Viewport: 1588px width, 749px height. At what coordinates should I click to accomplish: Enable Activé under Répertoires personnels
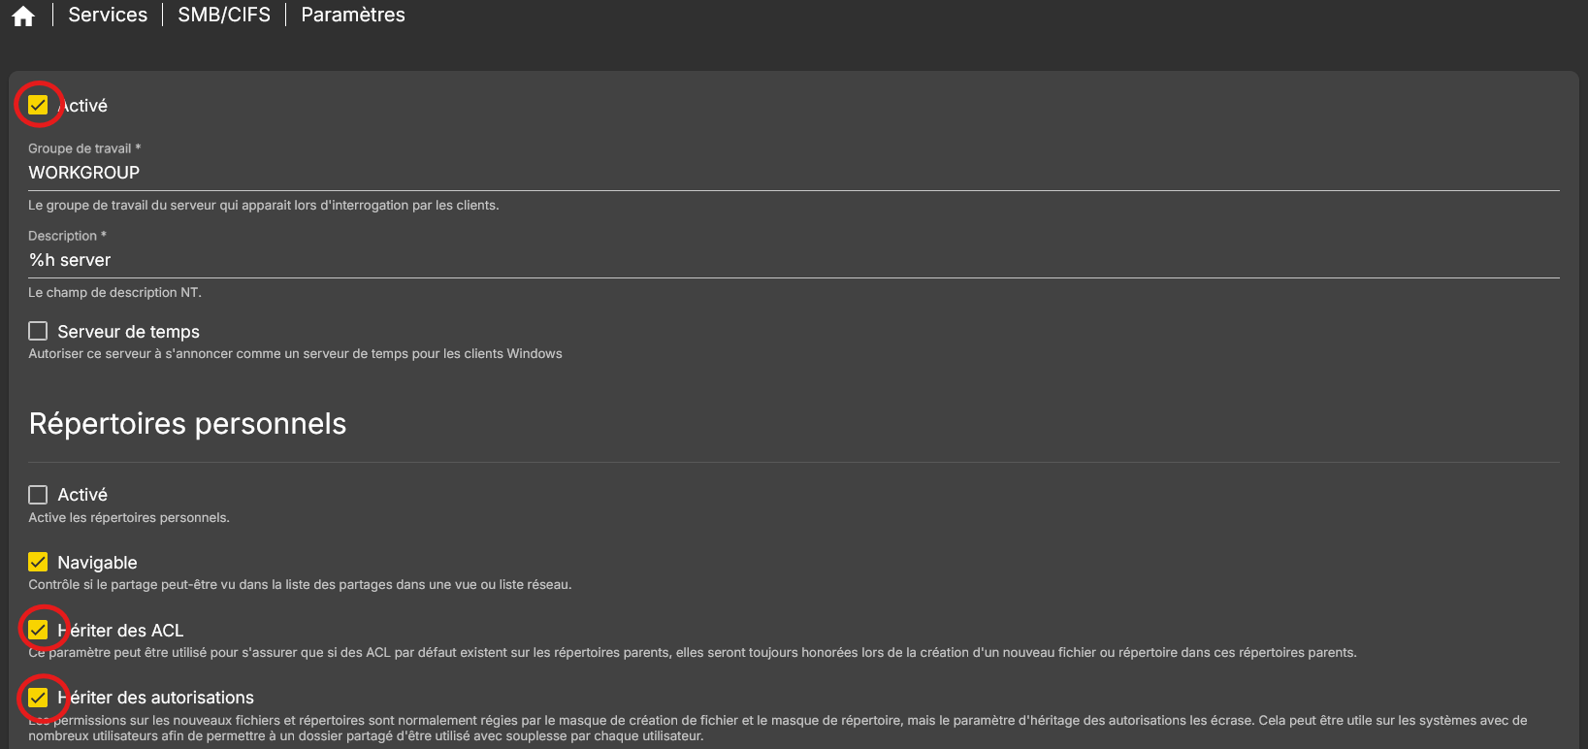point(38,495)
